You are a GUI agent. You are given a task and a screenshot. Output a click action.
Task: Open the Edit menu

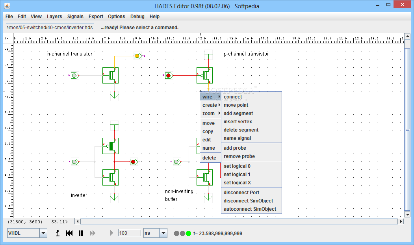pyautogui.click(x=22, y=17)
